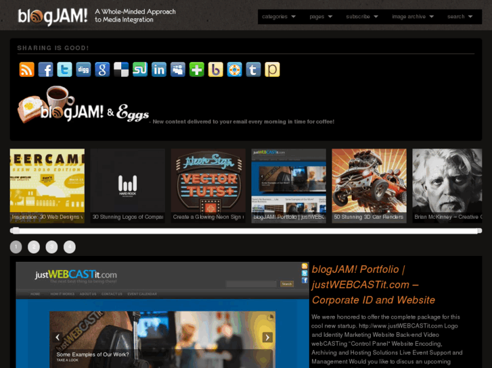
Task: Share via the Digg icon
Action: [x=83, y=70]
